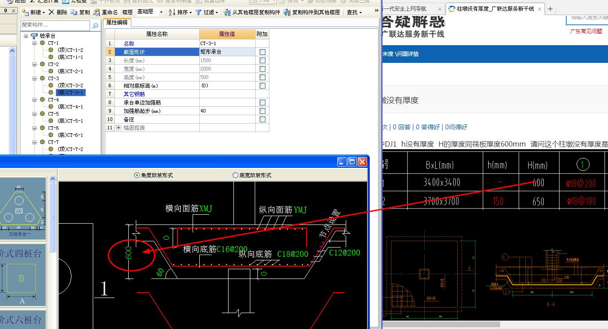This screenshot has width=608, height=329.
Task: Toggle 附加 checkbox for 加强筋起步 row
Action: [x=262, y=111]
